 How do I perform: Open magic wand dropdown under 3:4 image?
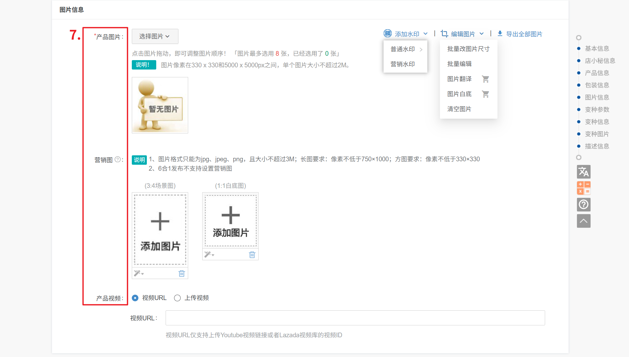point(139,273)
